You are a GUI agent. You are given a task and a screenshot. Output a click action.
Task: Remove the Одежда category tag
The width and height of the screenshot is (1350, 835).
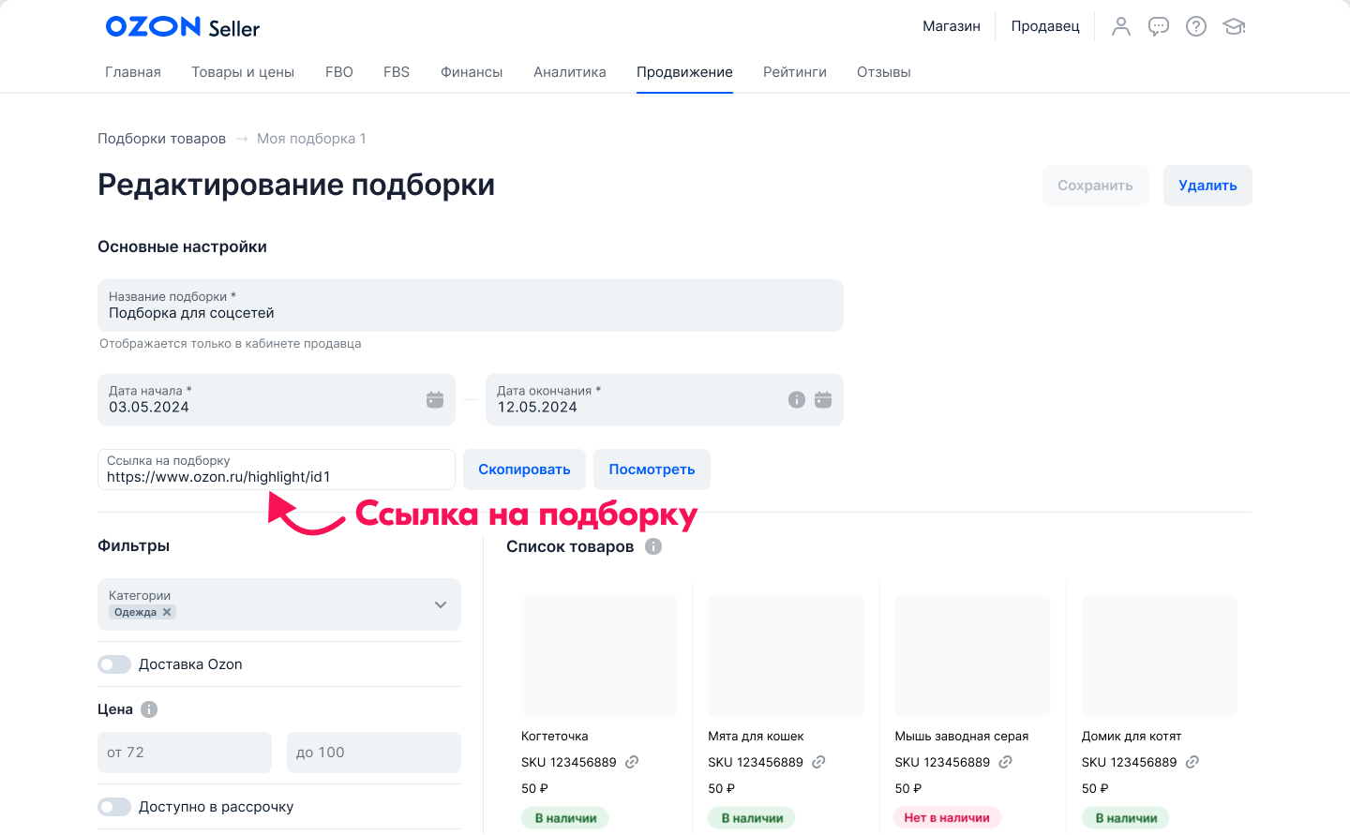point(167,612)
